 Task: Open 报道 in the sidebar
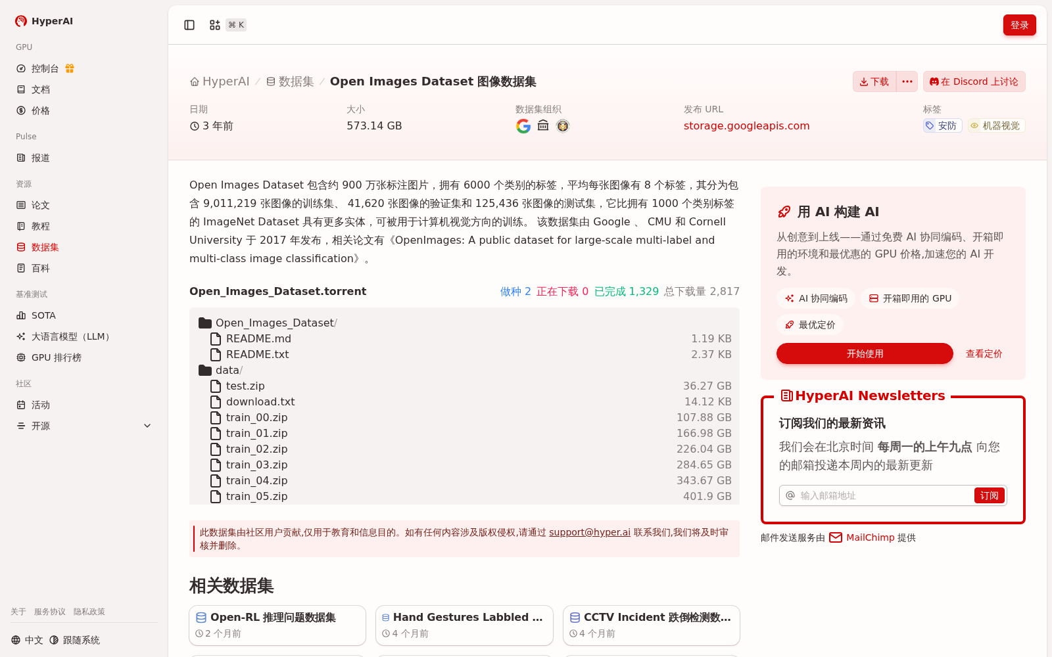point(41,158)
